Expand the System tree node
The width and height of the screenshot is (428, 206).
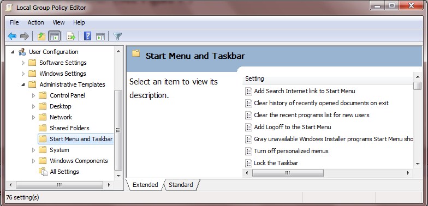pos(33,150)
